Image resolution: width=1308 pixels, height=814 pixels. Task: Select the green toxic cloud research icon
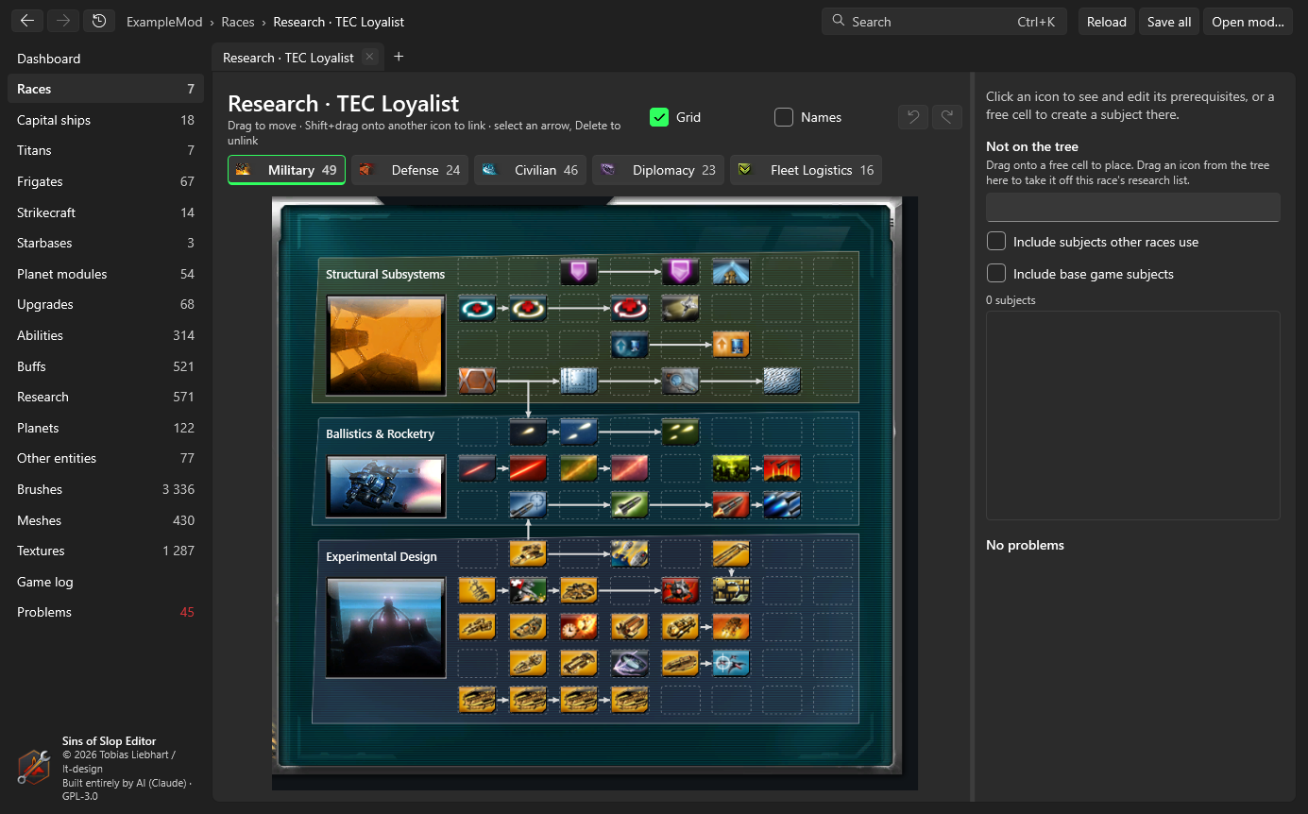click(x=731, y=468)
